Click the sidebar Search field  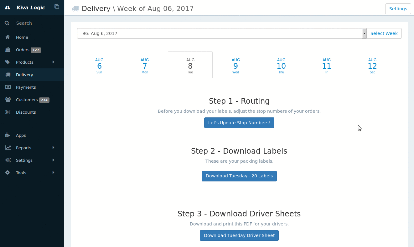tap(32, 23)
